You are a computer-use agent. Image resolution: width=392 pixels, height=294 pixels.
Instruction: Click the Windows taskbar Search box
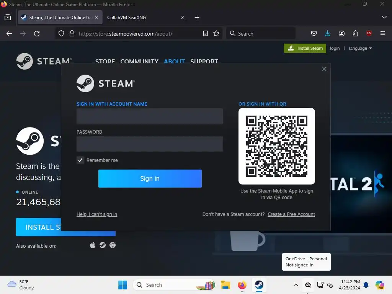pyautogui.click(x=174, y=285)
